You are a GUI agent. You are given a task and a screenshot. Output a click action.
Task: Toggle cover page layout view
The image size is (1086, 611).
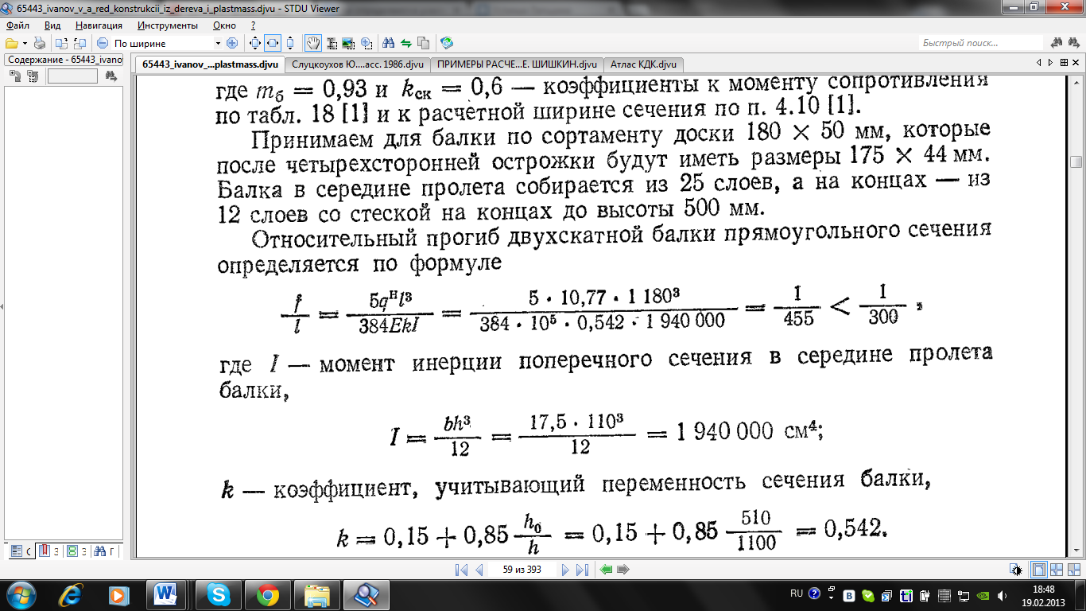(1074, 570)
